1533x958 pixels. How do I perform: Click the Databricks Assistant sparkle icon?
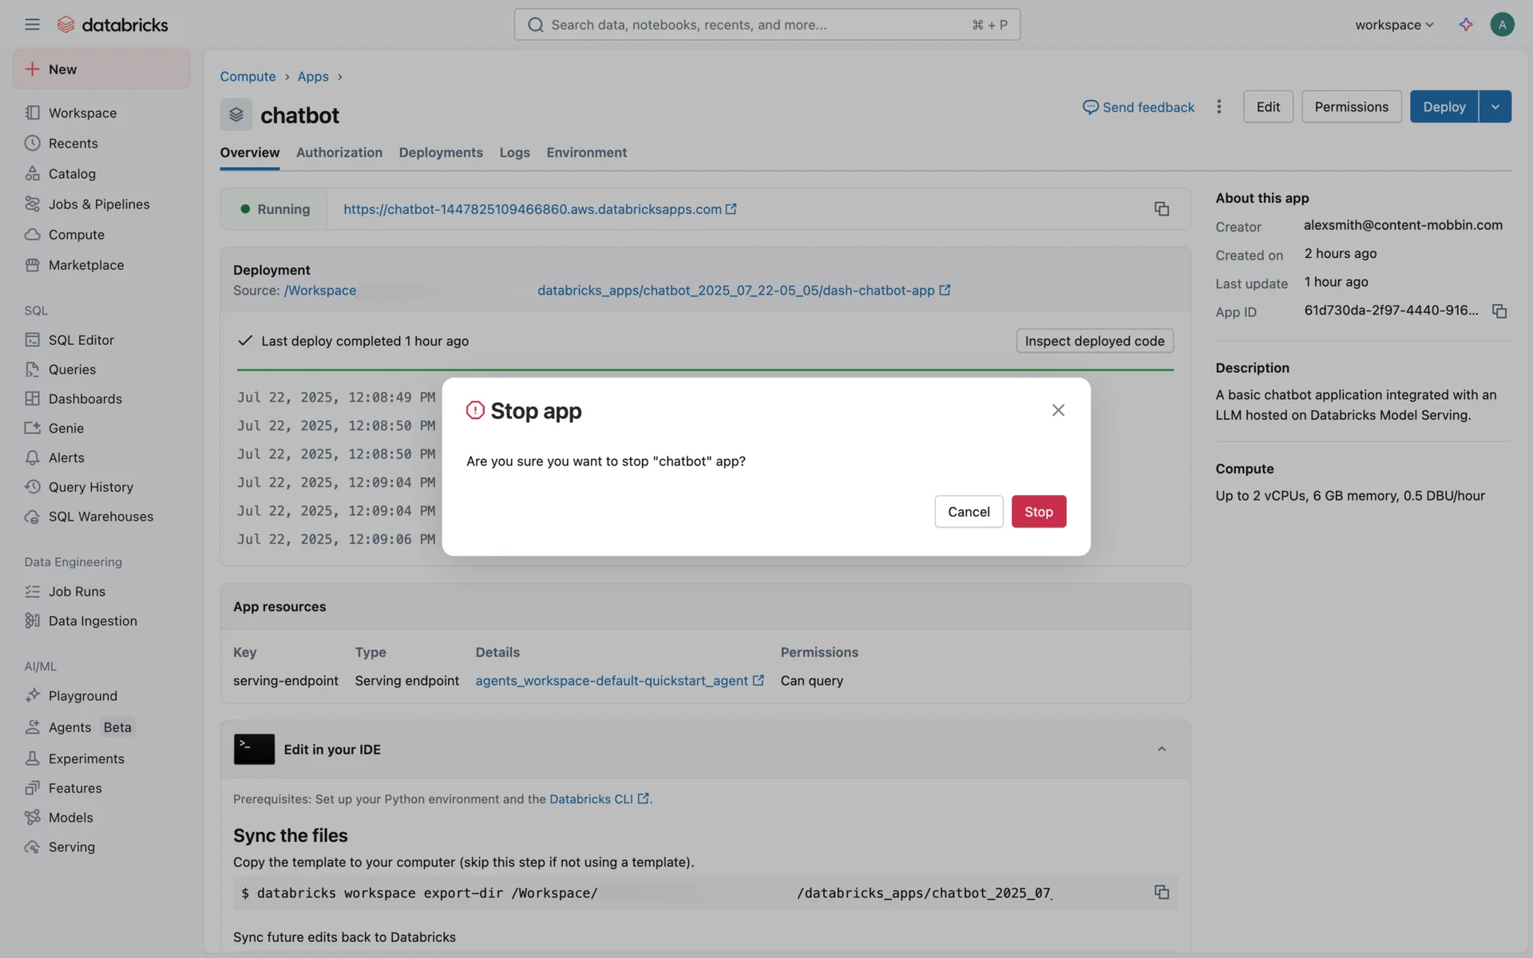pyautogui.click(x=1465, y=25)
